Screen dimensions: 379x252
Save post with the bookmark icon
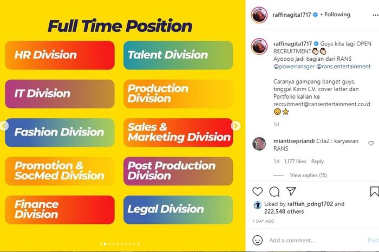click(375, 191)
